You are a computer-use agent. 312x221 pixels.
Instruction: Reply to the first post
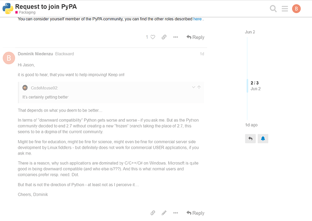(195, 37)
